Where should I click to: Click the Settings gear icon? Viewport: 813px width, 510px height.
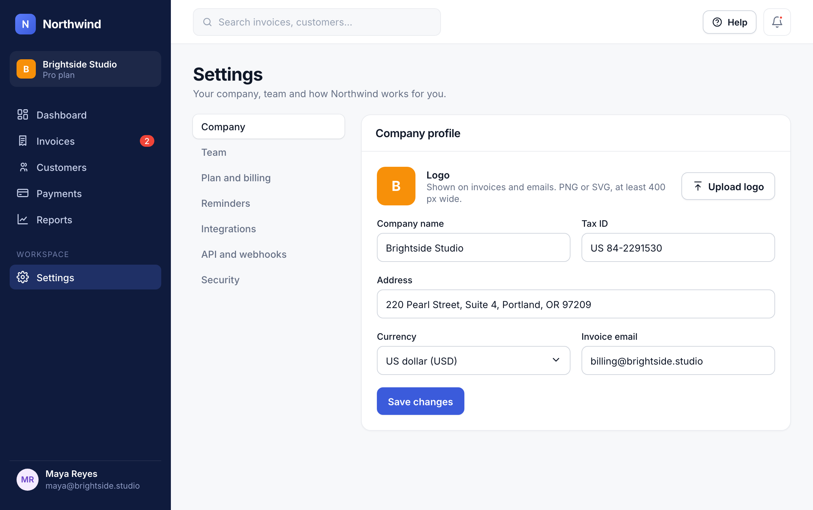click(23, 277)
